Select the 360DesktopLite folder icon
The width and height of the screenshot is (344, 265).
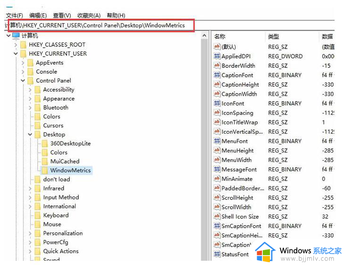tap(45, 144)
